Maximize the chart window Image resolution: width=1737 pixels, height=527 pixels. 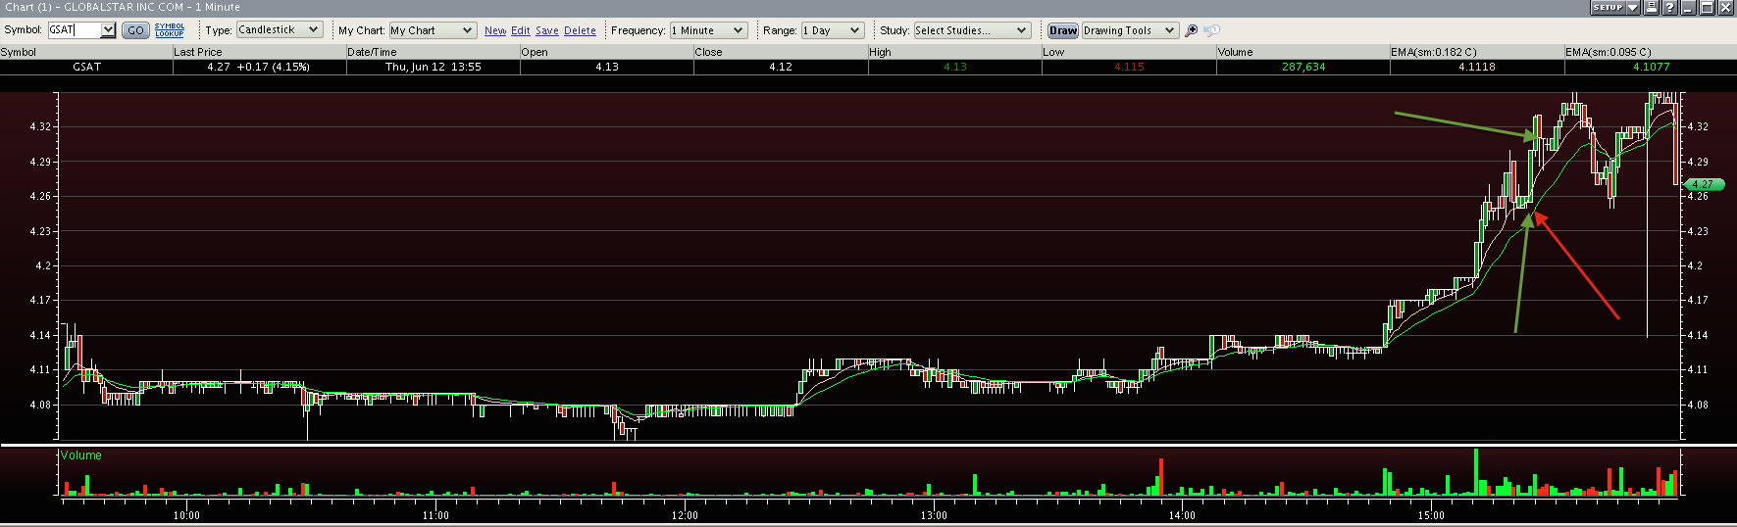coord(1707,7)
